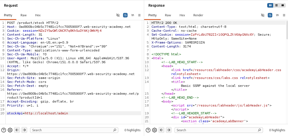Open search settings gear below Request panel
The height and width of the screenshot is (136, 288).
tap(10, 130)
